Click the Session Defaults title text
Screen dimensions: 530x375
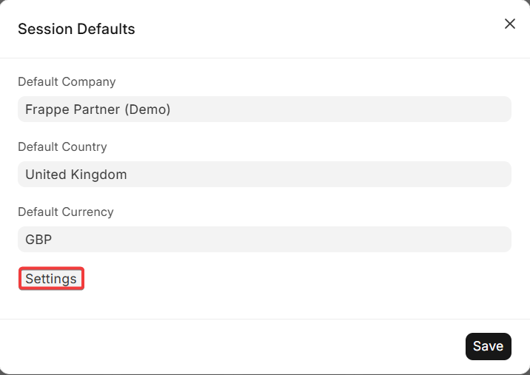tap(76, 29)
